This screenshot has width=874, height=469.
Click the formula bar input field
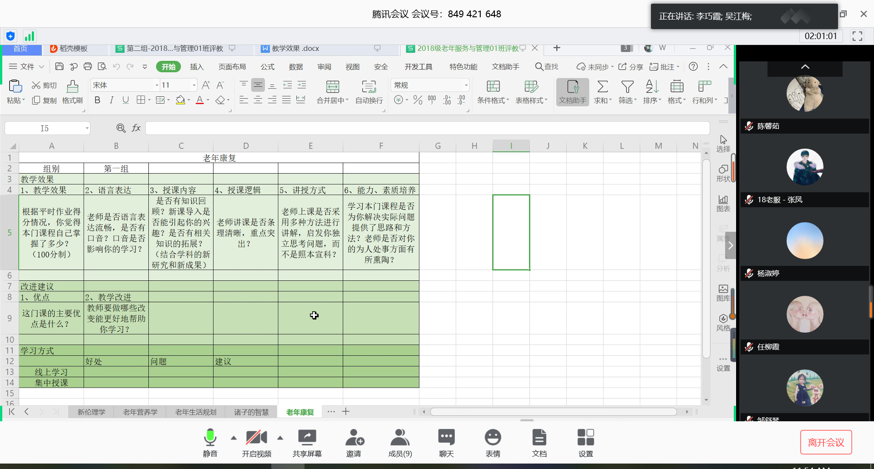(427, 129)
